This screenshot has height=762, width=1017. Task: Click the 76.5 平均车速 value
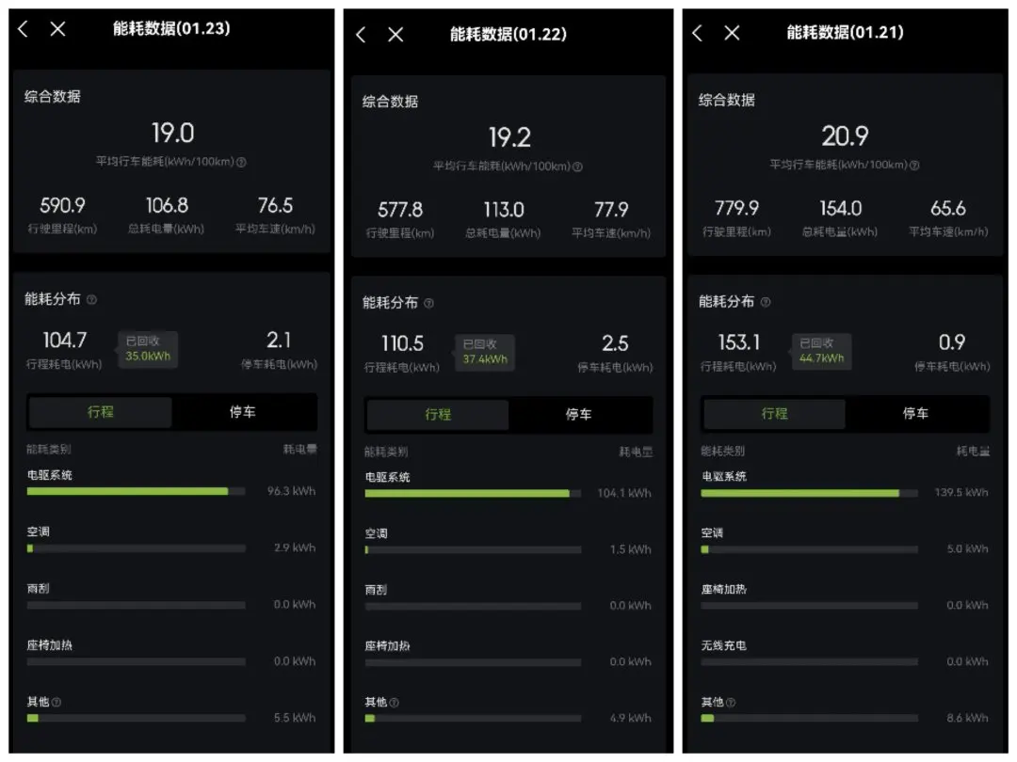tap(275, 206)
